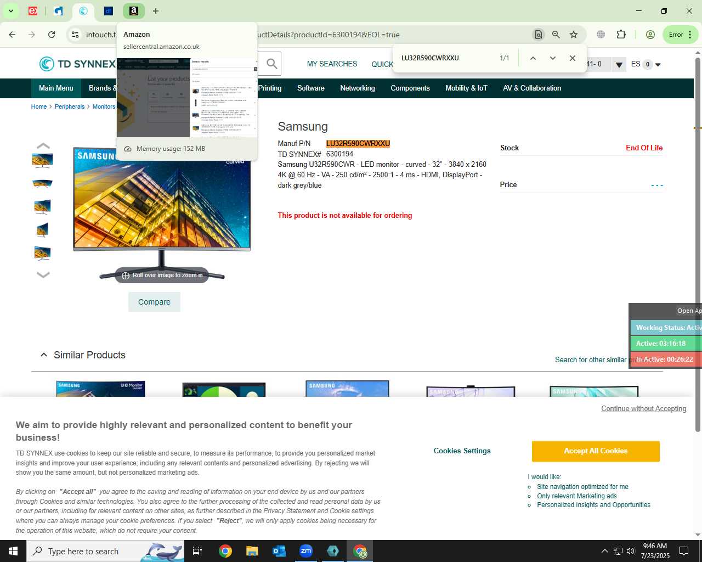Screen dimensions: 702x562
Task: Switch to the Amazon browser tab
Action: [133, 11]
